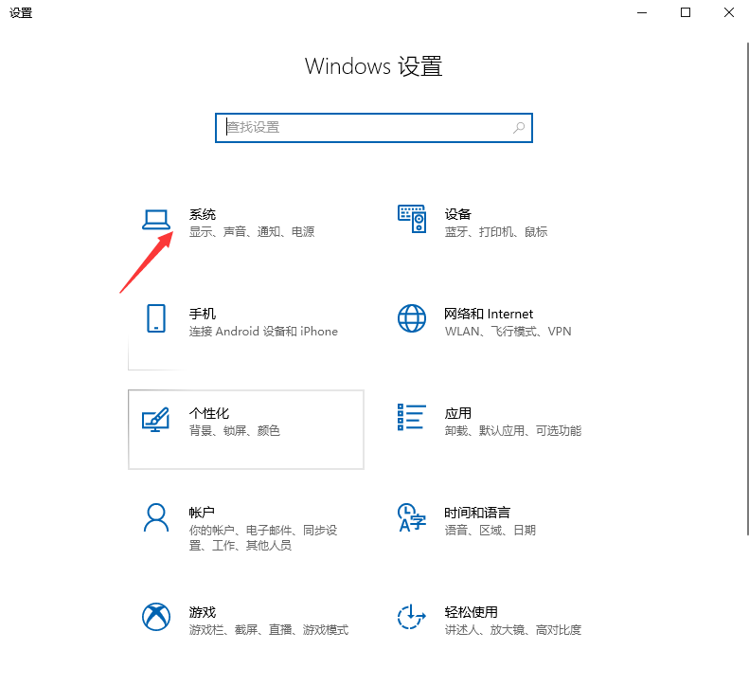The height and width of the screenshot is (686, 749).
Task: Click the text 卸载、默认应用、可选功能
Action: (513, 431)
